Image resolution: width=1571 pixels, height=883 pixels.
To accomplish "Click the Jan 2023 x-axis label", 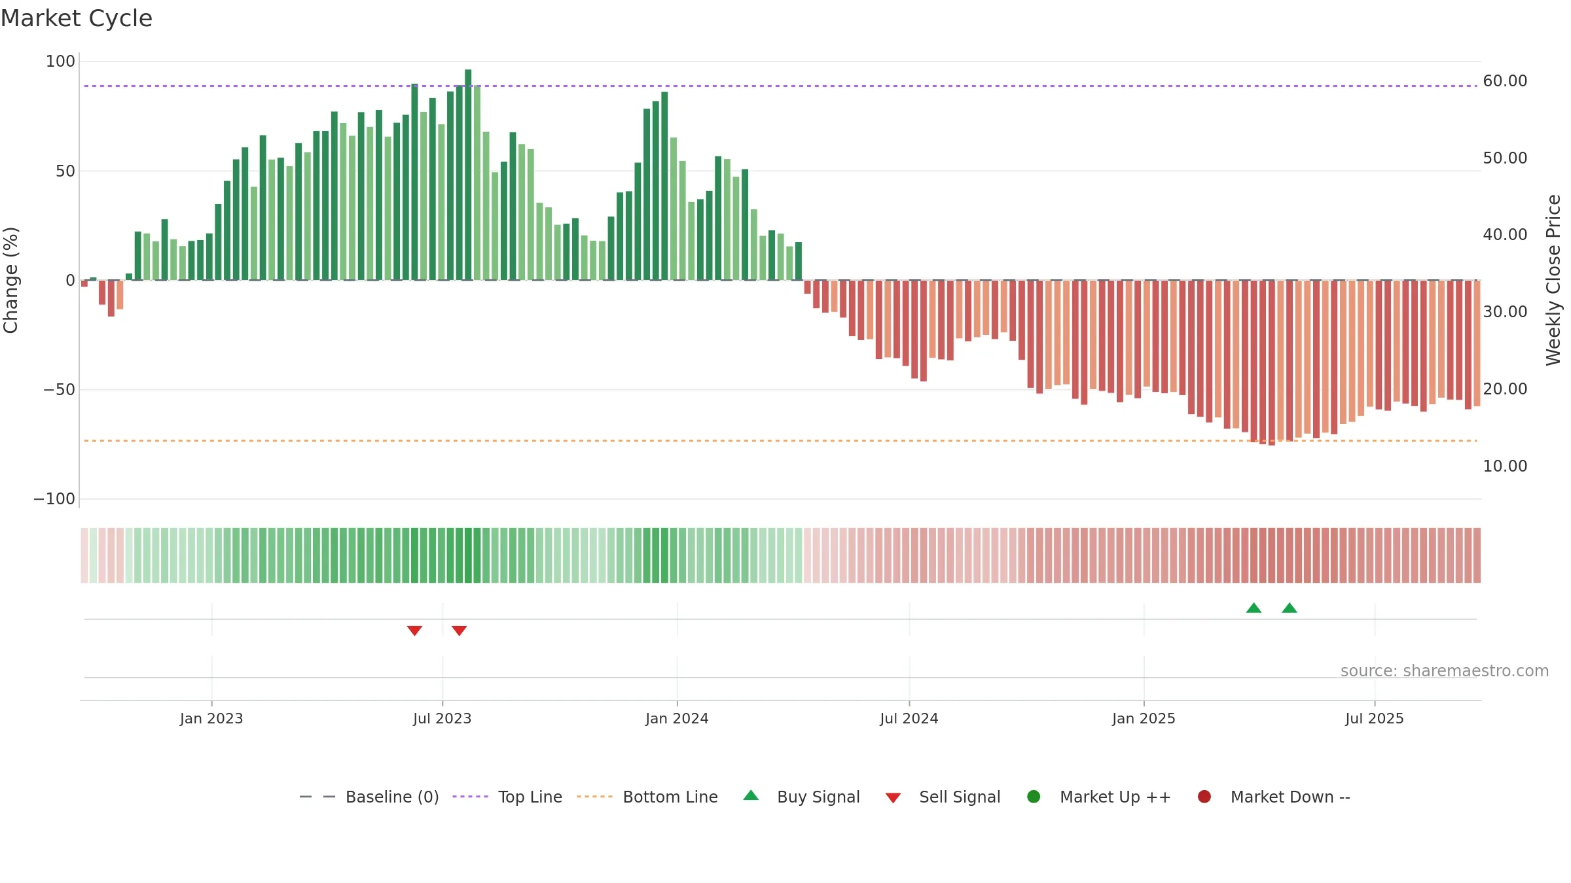I will click(x=211, y=719).
